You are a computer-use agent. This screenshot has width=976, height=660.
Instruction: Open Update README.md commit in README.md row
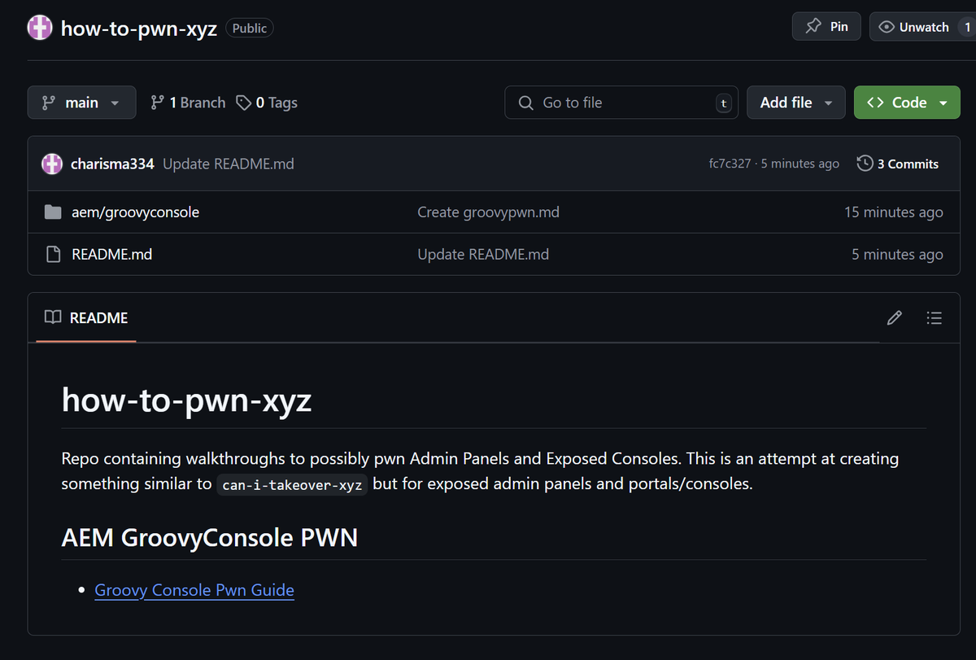pyautogui.click(x=483, y=255)
